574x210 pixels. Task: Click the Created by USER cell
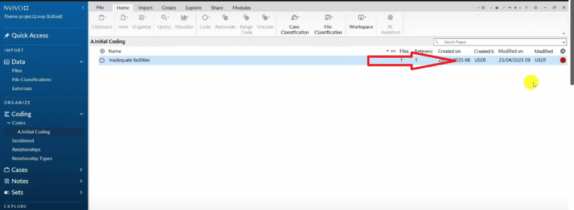[x=480, y=60]
